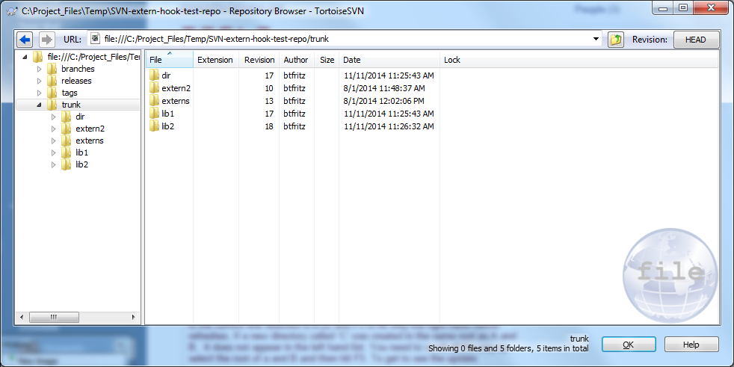Expand the branches tree node
The image size is (734, 367).
pyautogui.click(x=40, y=69)
